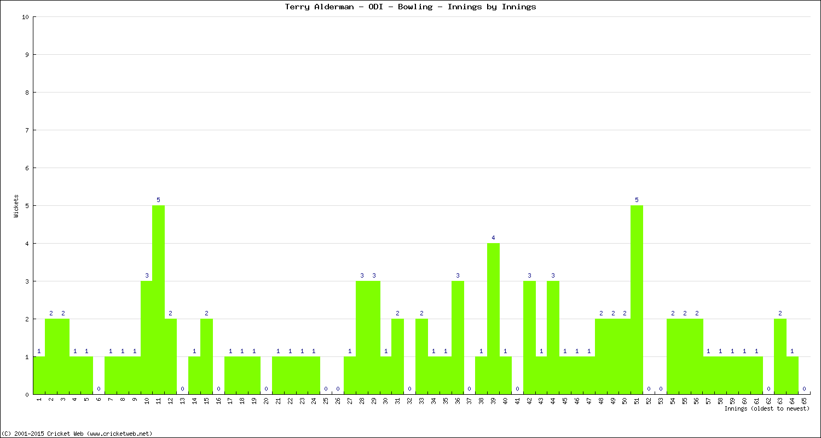Select the 3-wicket bar at innings 36
This screenshot has width=821, height=438.
point(458,338)
